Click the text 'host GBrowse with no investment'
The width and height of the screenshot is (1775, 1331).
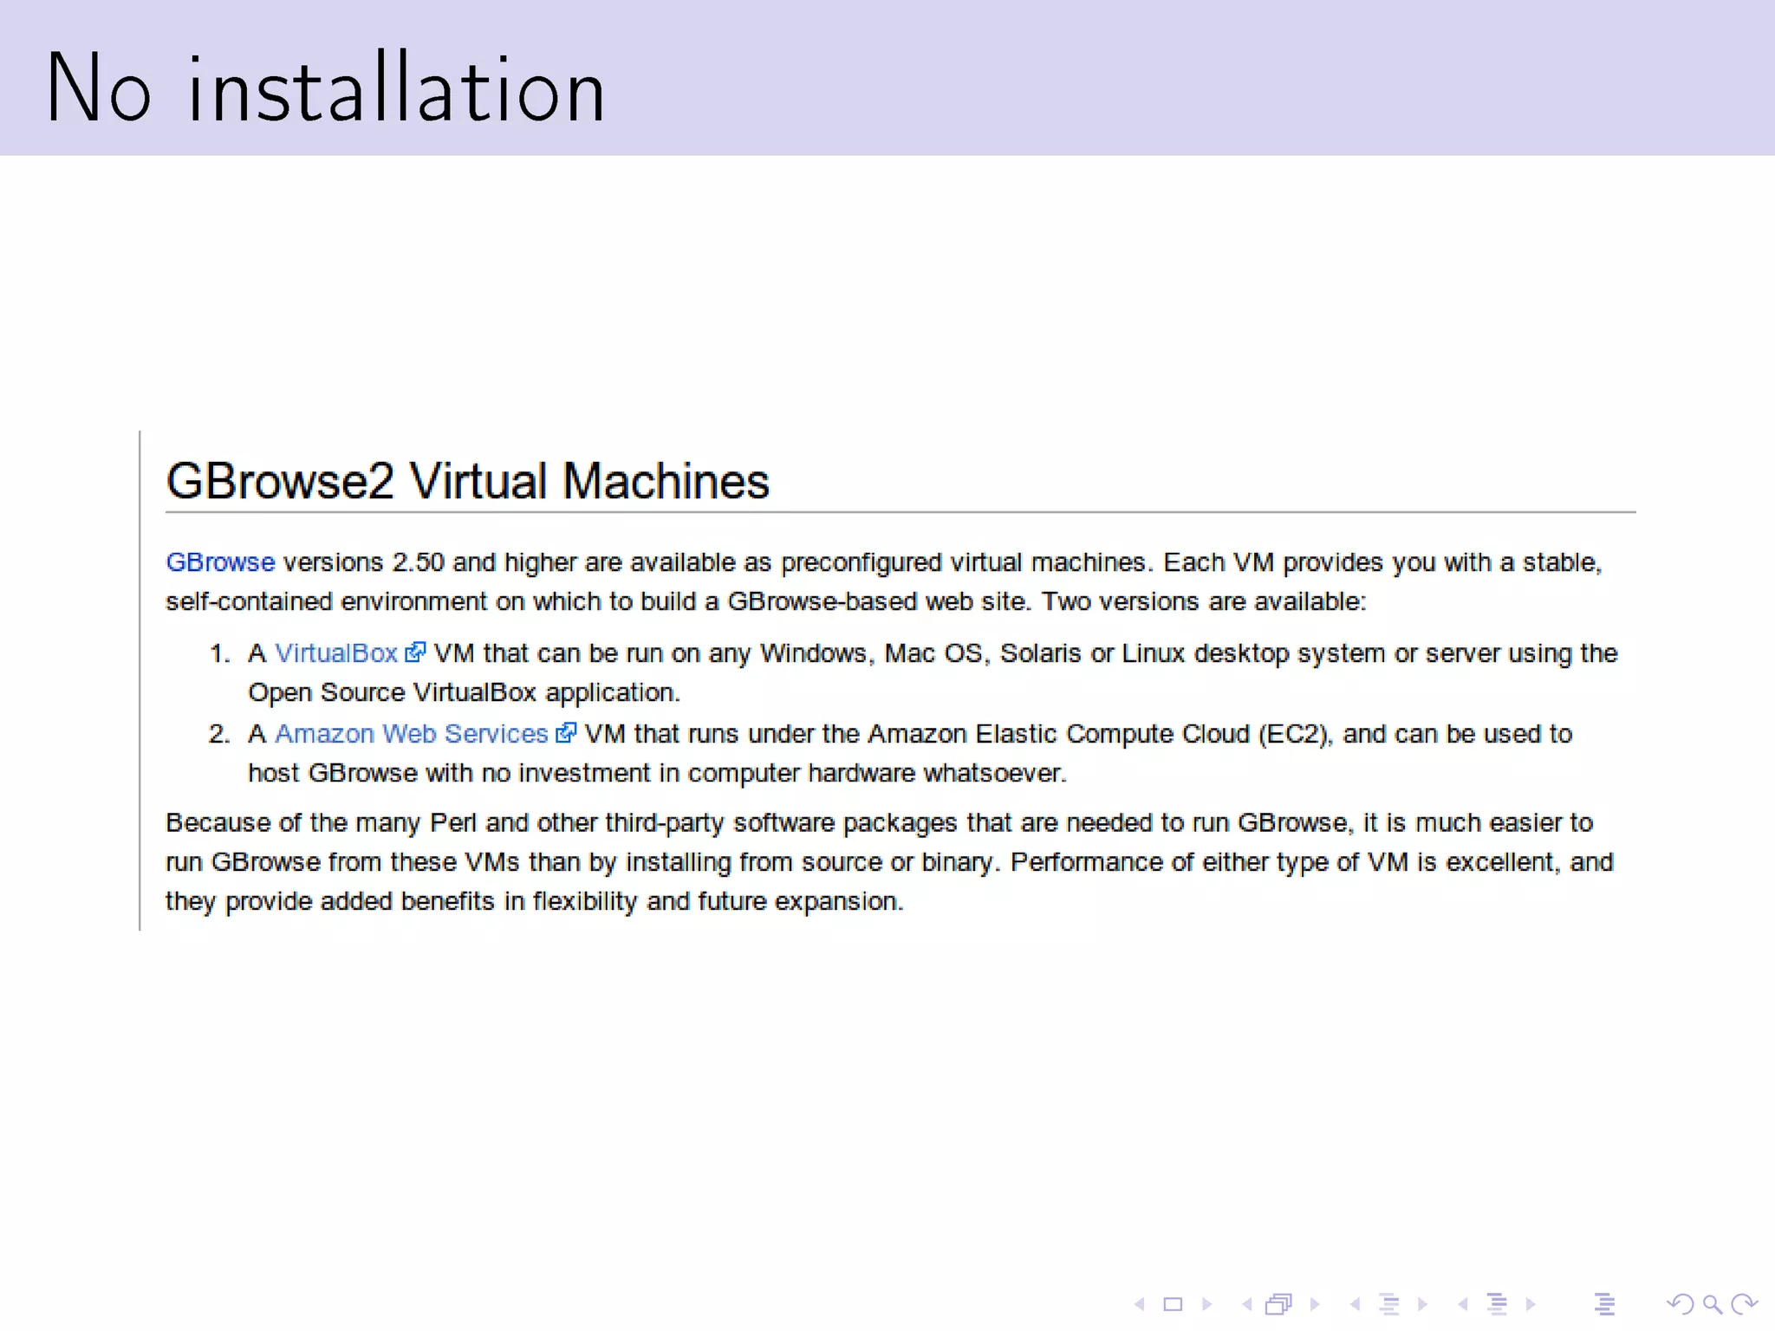click(x=450, y=773)
